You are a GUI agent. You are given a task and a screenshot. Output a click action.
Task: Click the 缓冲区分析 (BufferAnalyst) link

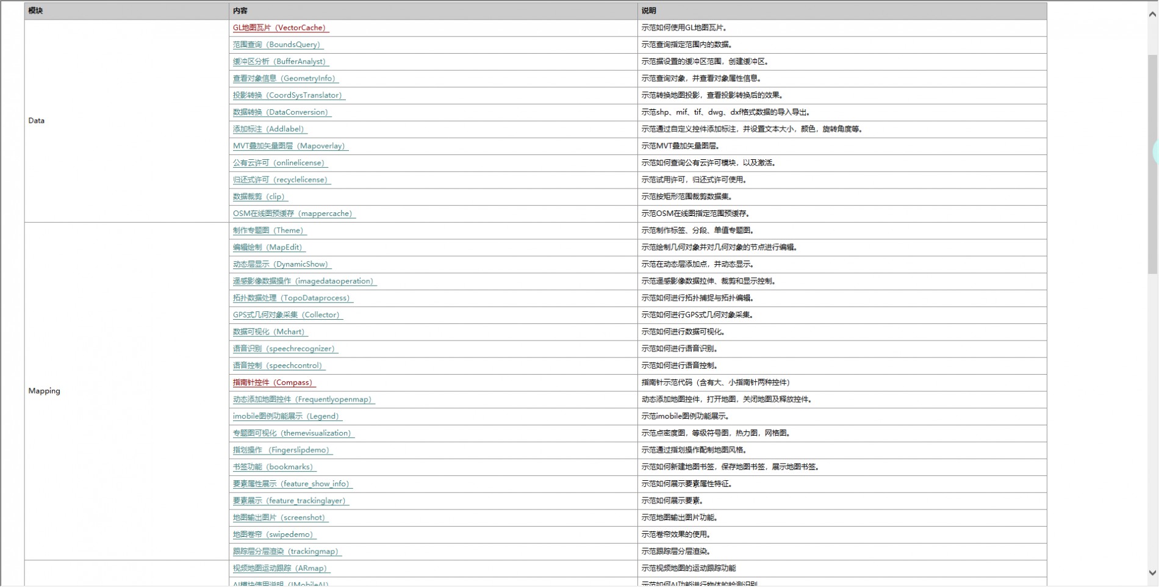click(x=280, y=62)
